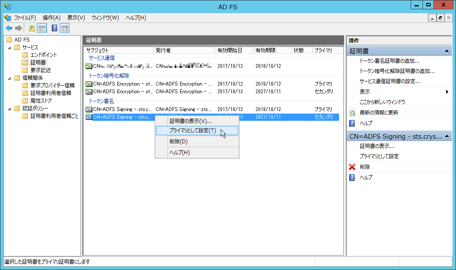Viewport: 456px width, 270px height.
Task: Click サービス通信証明書の設定... action
Action: 390,81
